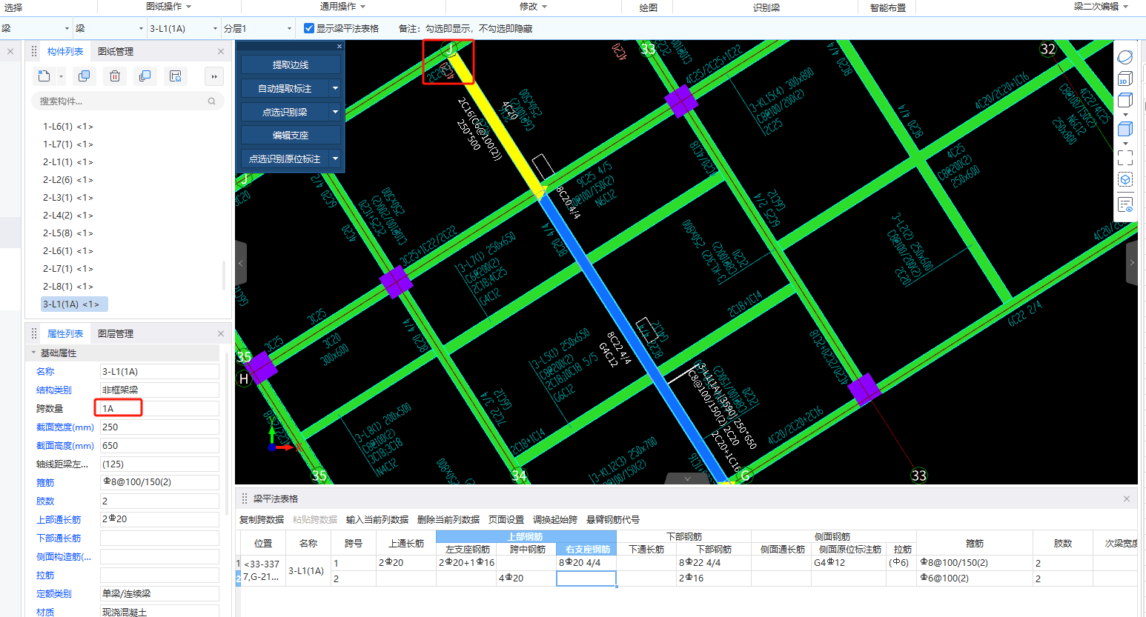Viewport: 1146px width, 617px height.
Task: Expand dropdown under the wireframe cube icon
Action: (x=1125, y=115)
